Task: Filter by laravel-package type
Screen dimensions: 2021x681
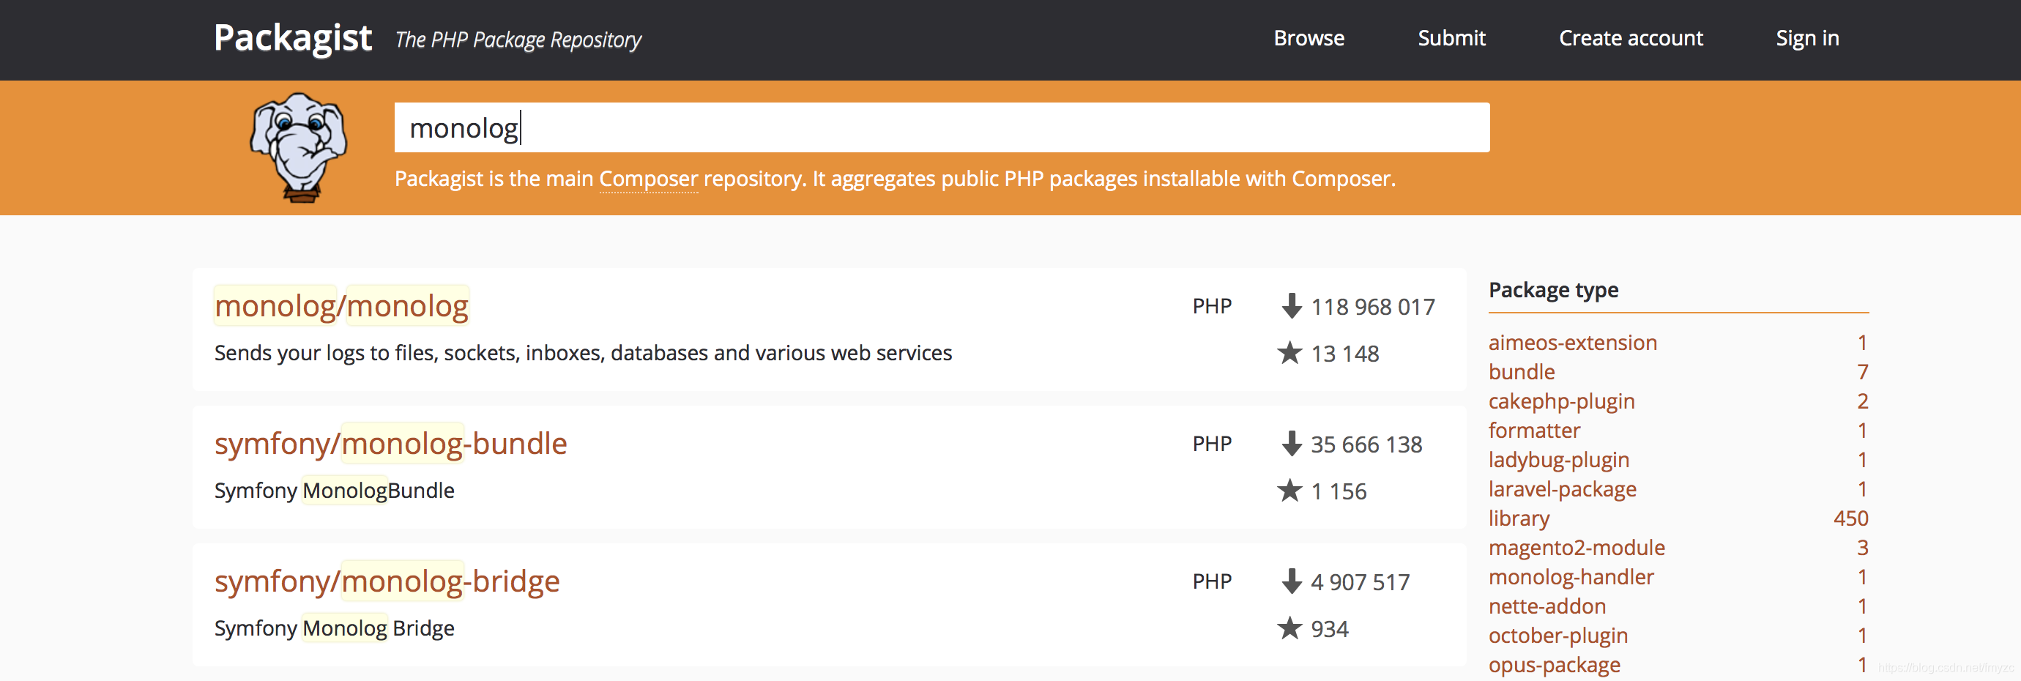Action: [x=1562, y=490]
